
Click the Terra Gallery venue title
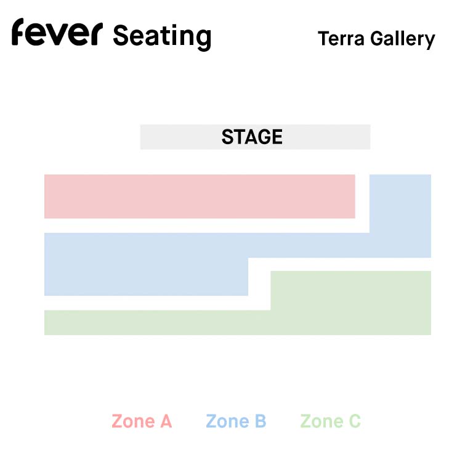(376, 39)
